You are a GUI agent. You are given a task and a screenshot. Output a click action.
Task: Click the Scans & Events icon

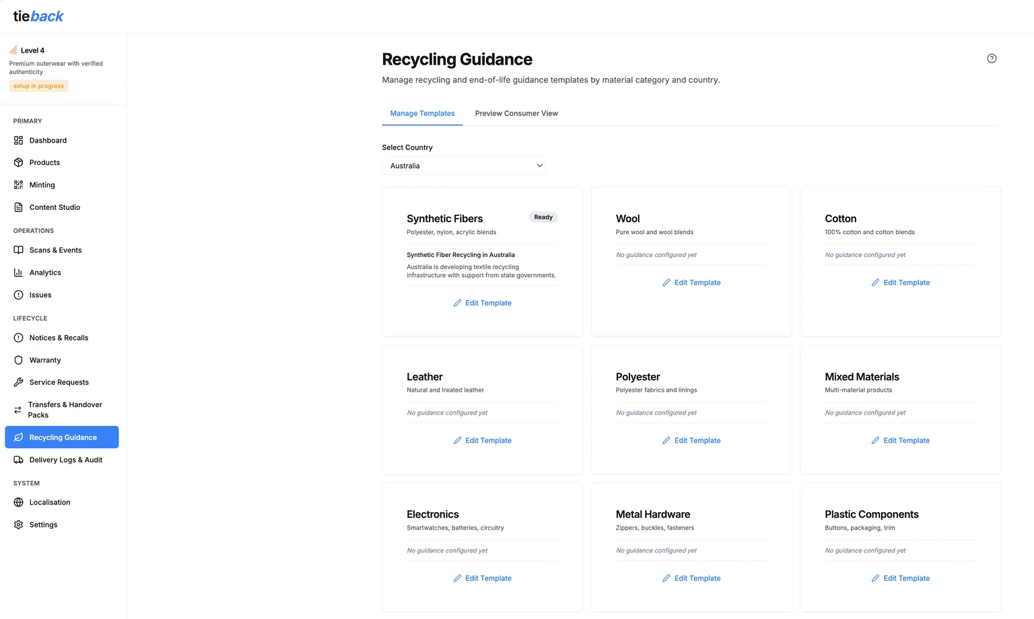click(x=18, y=250)
